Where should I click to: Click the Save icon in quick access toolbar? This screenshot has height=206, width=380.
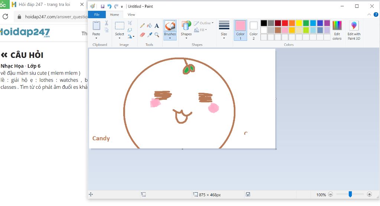click(x=102, y=6)
